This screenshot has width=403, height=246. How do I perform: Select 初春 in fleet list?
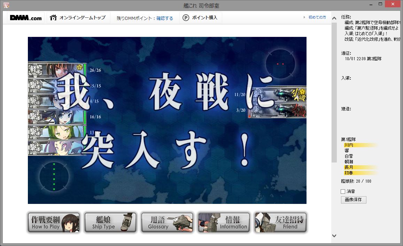[349, 173]
